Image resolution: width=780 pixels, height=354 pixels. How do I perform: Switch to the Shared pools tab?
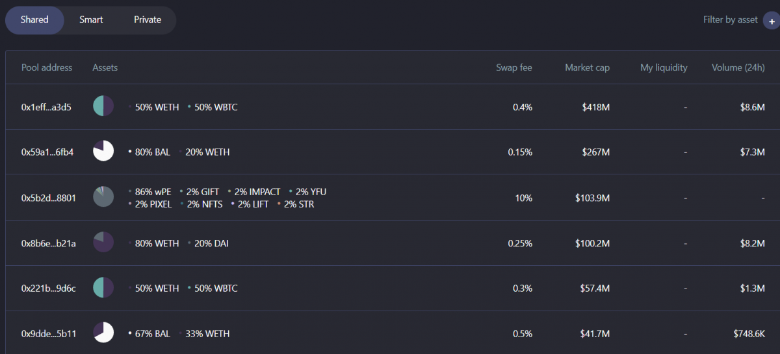click(x=34, y=20)
